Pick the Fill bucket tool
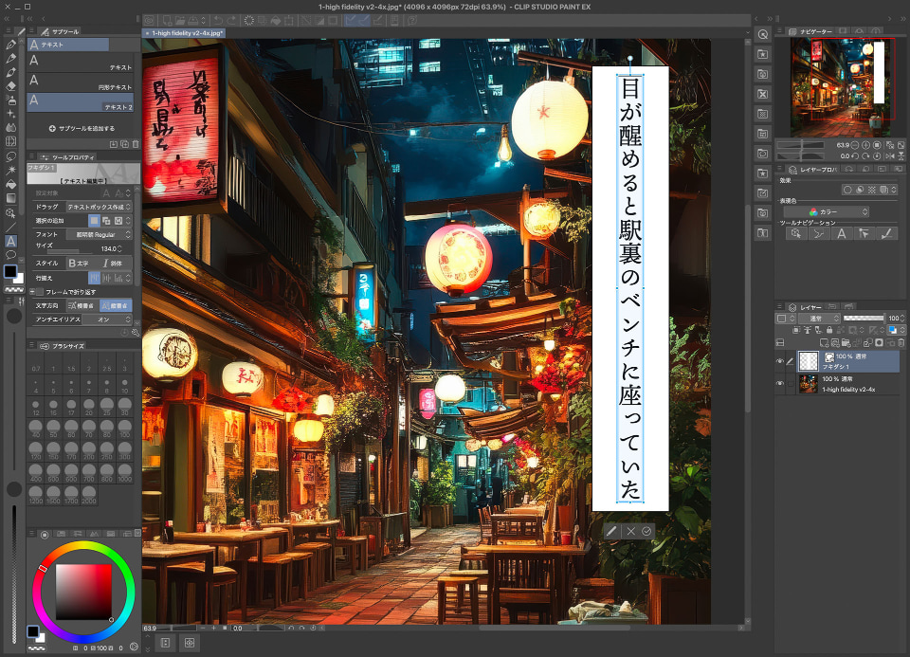 coord(10,184)
